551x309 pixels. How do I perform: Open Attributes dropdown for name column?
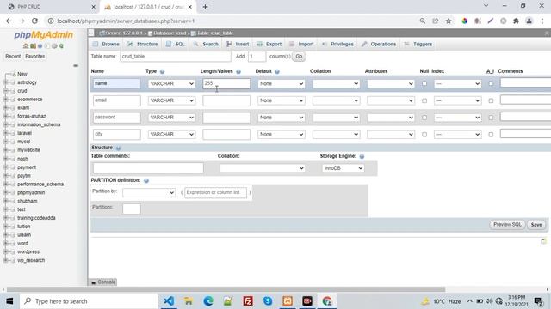pyautogui.click(x=391, y=84)
